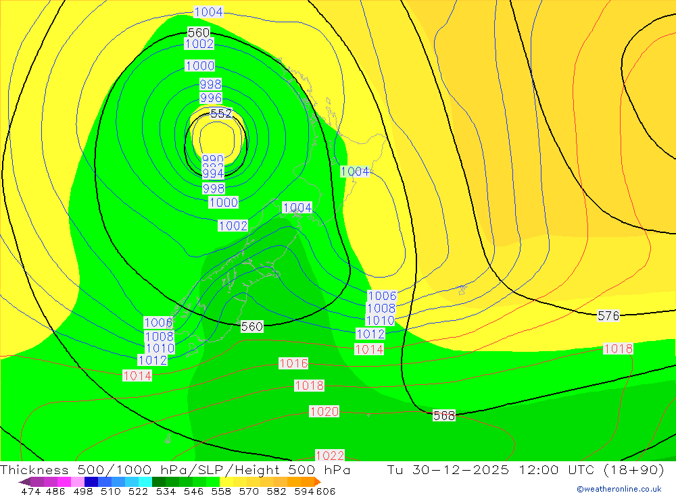The width and height of the screenshot is (676, 495).
Task: Click the 1000 label just below the 1002 near 560
Action: 199,66
